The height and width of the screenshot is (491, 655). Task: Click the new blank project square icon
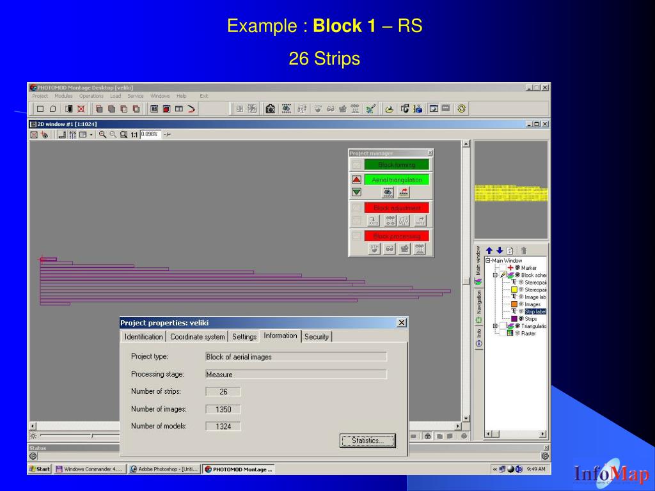click(40, 109)
